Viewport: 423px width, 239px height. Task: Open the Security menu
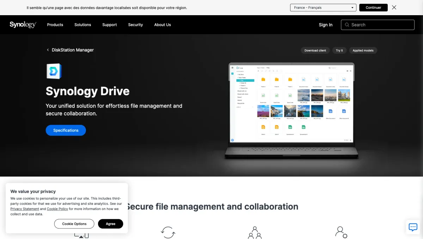pos(135,25)
